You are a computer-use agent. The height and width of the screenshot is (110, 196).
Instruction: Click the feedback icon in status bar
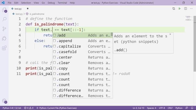pyautogui.click(x=187, y=108)
